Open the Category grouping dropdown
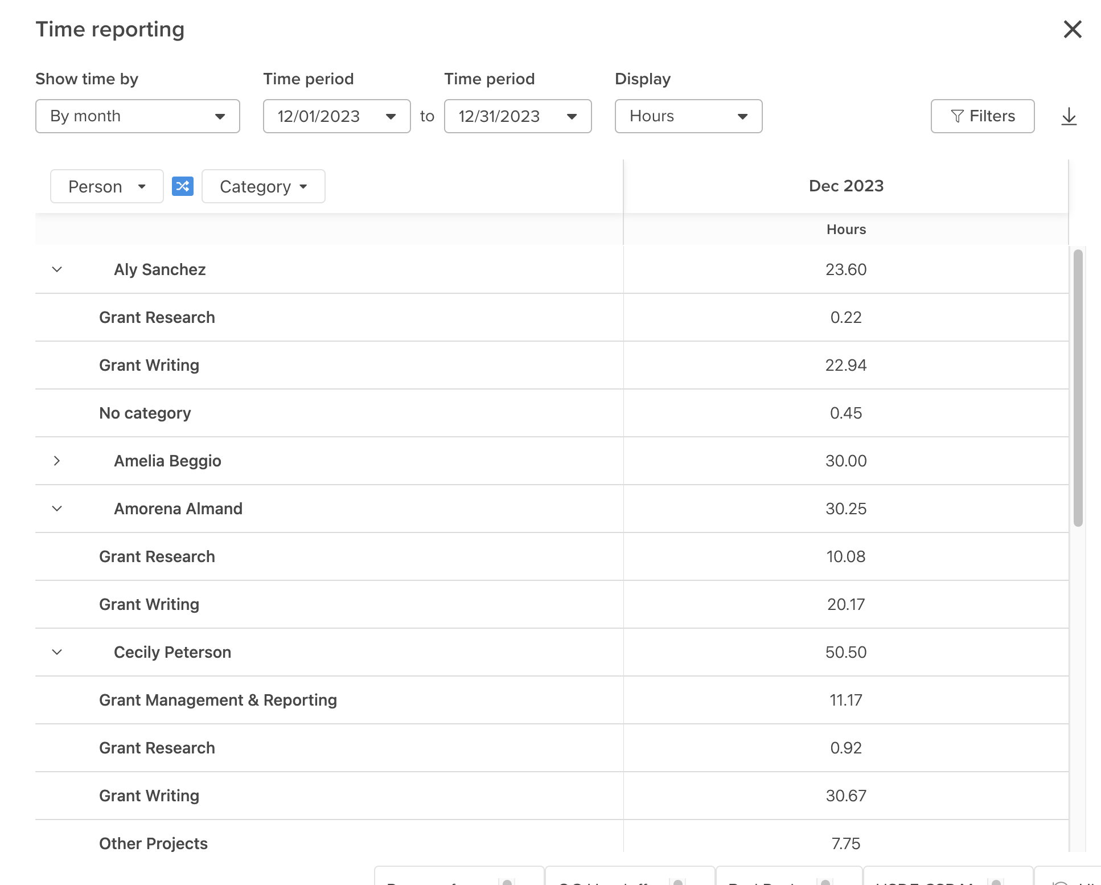The height and width of the screenshot is (885, 1101). point(264,186)
